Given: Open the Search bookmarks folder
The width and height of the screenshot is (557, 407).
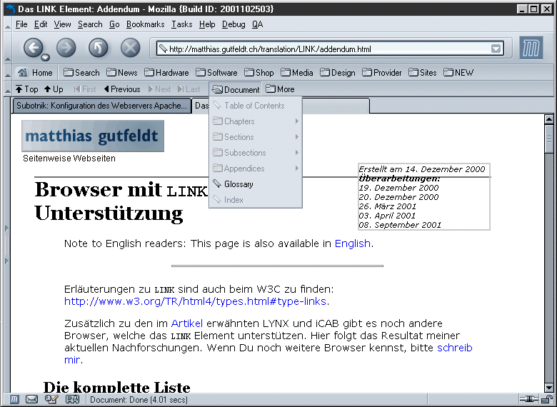Looking at the screenshot, I should 81,73.
